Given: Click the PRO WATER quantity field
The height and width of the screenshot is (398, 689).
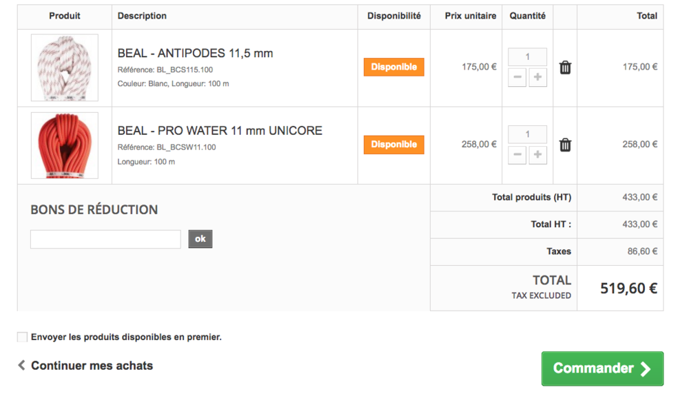Looking at the screenshot, I should tap(527, 134).
